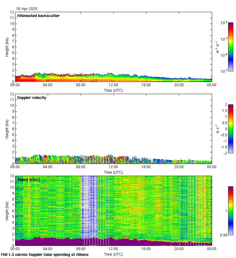Click the m s-1 units label

(218, 129)
